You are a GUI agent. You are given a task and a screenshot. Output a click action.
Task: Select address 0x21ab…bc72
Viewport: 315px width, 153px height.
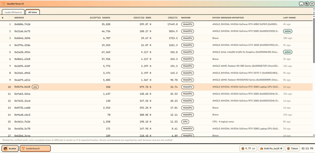click(x=22, y=31)
